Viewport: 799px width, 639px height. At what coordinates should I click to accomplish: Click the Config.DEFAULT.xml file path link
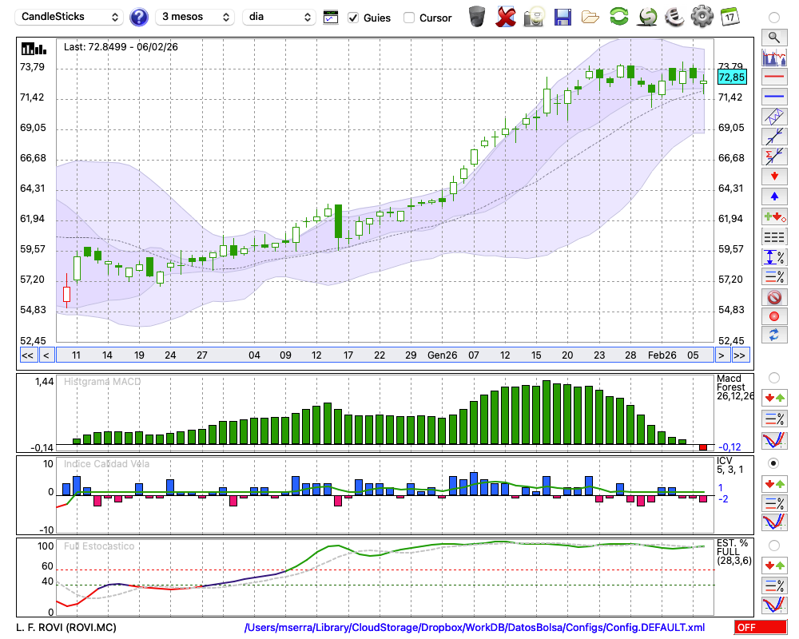(475, 628)
